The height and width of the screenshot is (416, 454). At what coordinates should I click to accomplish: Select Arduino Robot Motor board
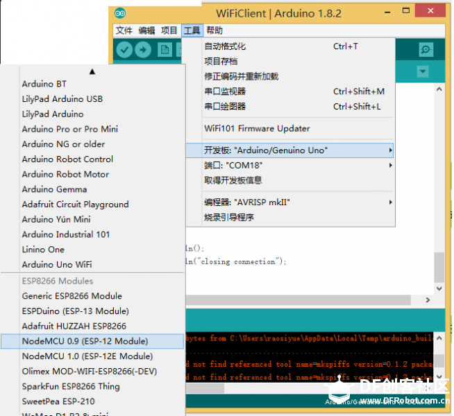(92, 174)
